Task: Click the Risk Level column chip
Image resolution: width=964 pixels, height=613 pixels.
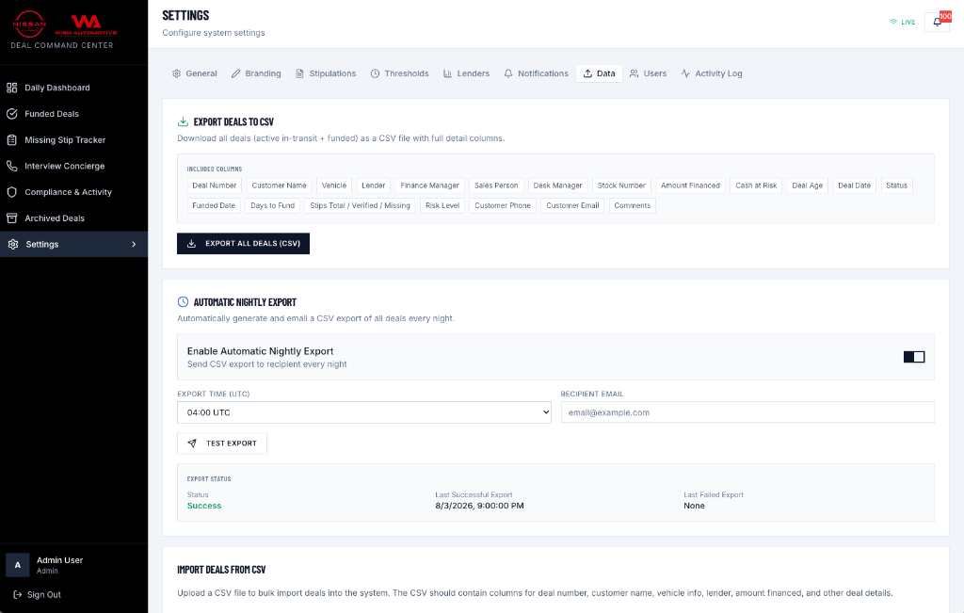Action: point(442,206)
